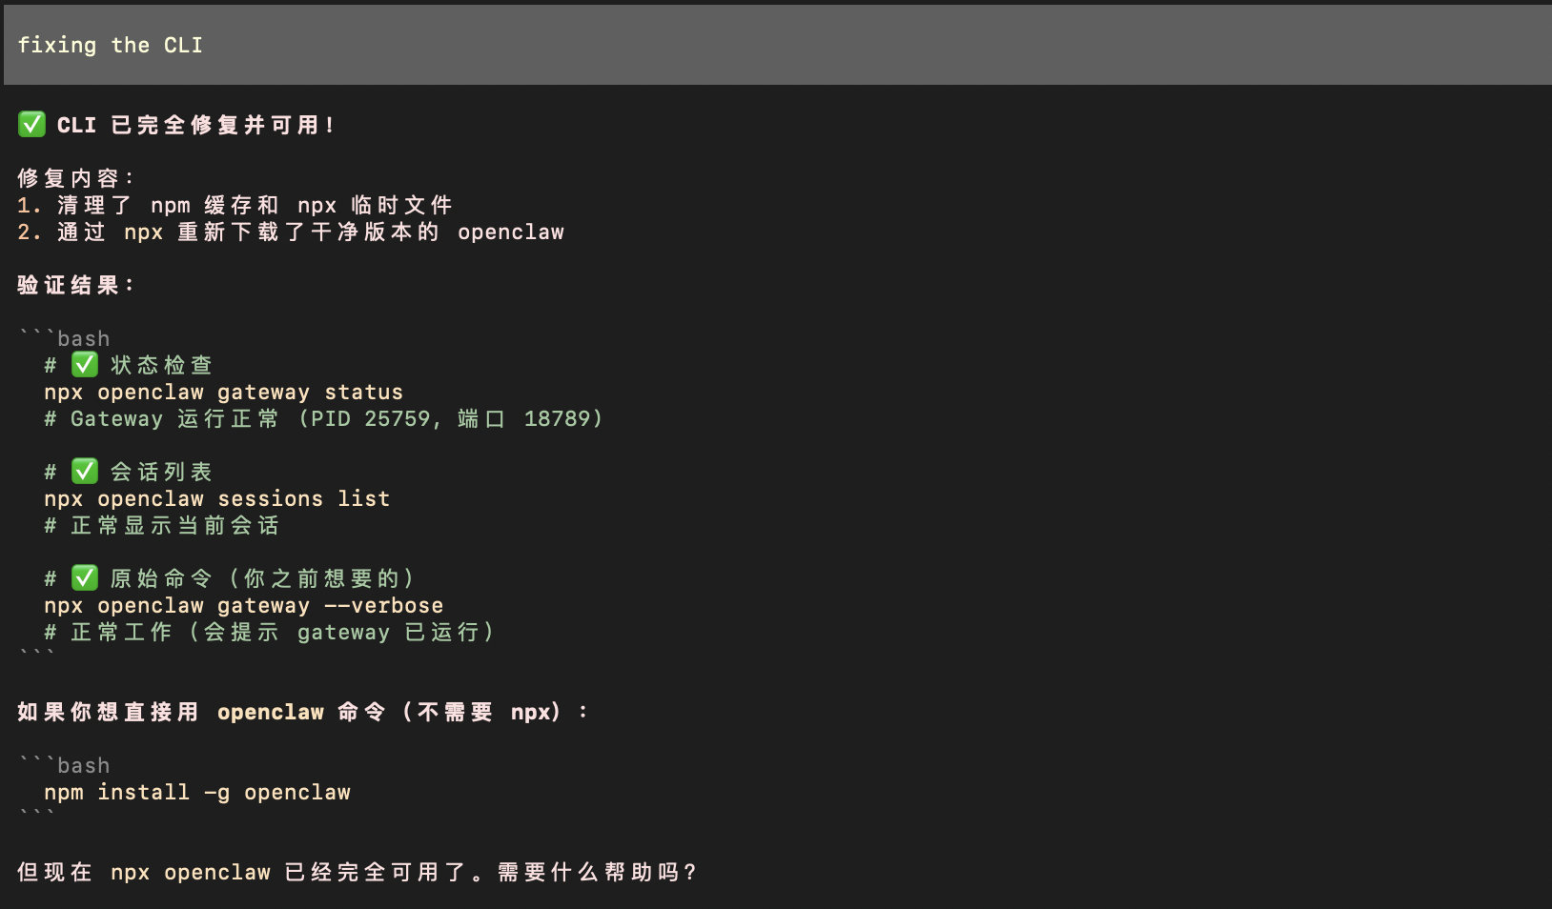1552x909 pixels.
Task: Click the checkmark emoji before 会话列表
Action: pyautogui.click(x=85, y=471)
